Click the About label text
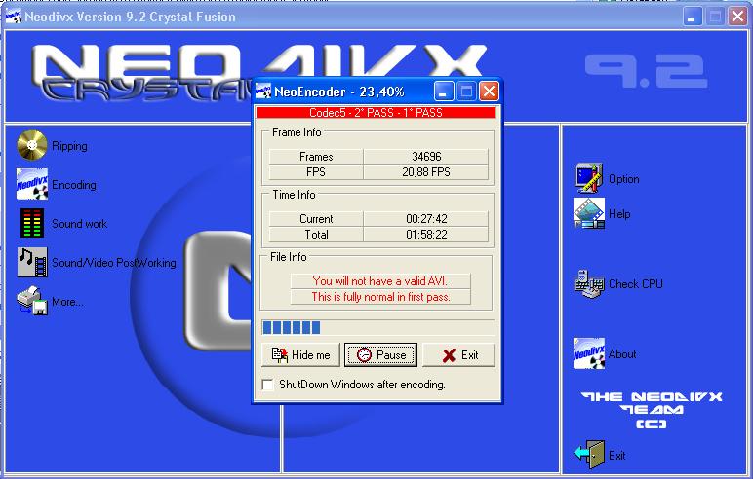Image resolution: width=753 pixels, height=479 pixels. click(622, 353)
